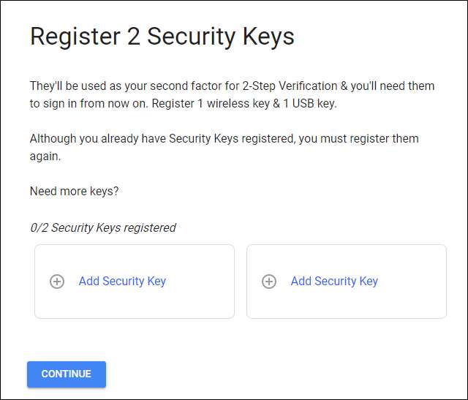Click the Register 2 Security Keys heading
This screenshot has width=468, height=400.
pos(162,37)
